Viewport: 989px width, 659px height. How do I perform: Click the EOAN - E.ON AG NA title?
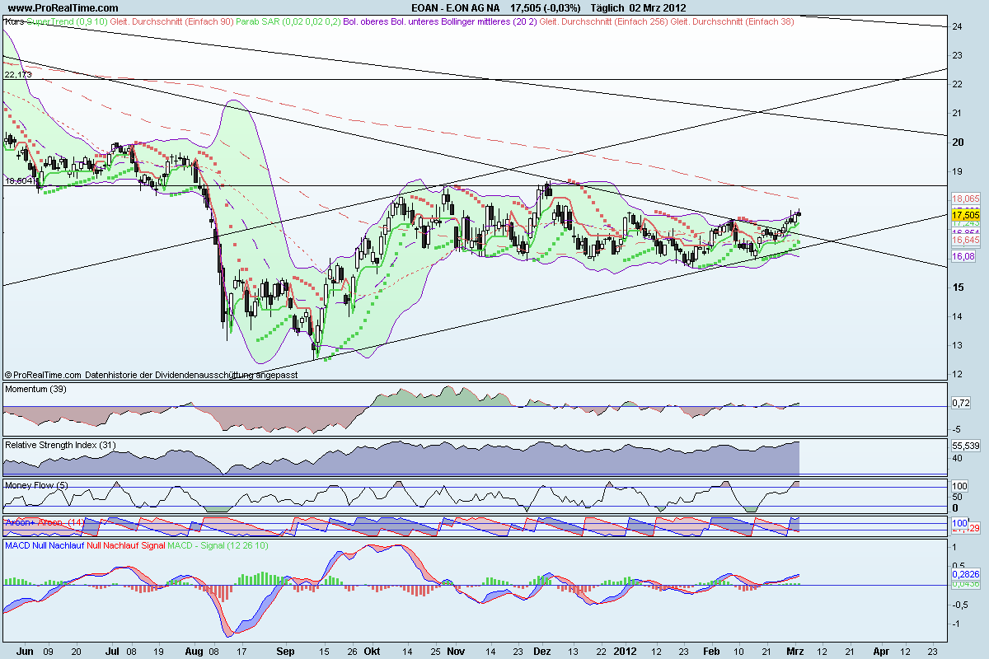(457, 7)
